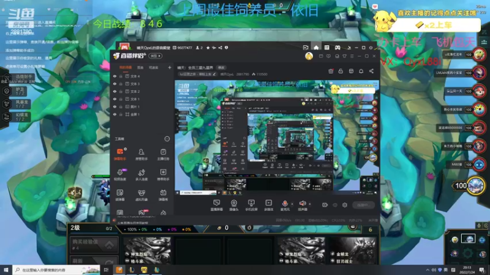The image size is (490, 275).
Task: Switch to the third scene tab
Action: click(x=153, y=67)
